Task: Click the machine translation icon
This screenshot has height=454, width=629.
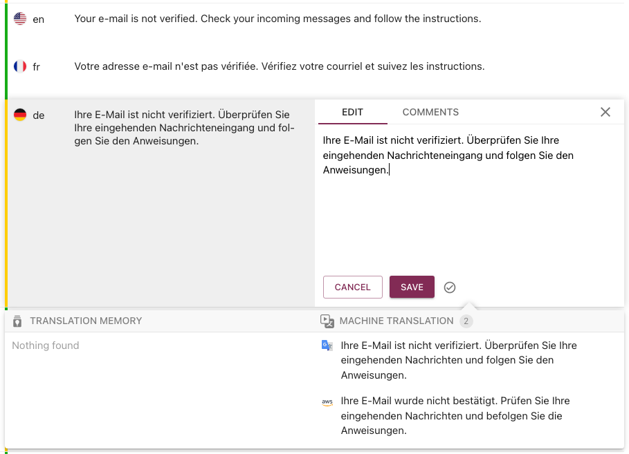Action: 327,321
